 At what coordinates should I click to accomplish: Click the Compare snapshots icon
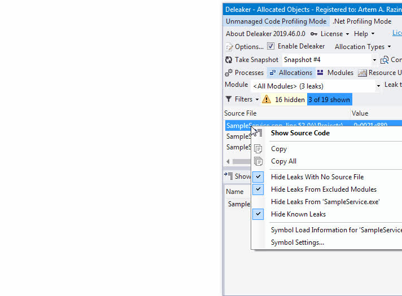click(384, 60)
